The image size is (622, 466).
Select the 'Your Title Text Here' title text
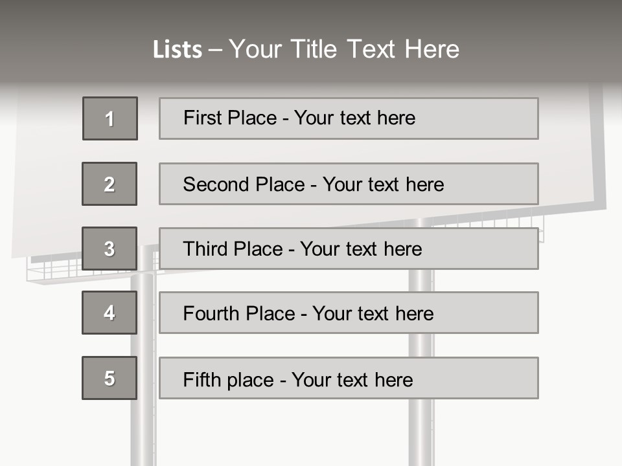click(344, 49)
